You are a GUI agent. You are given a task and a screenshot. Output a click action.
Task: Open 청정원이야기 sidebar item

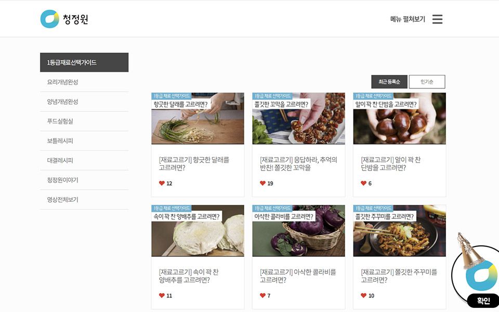click(x=63, y=180)
